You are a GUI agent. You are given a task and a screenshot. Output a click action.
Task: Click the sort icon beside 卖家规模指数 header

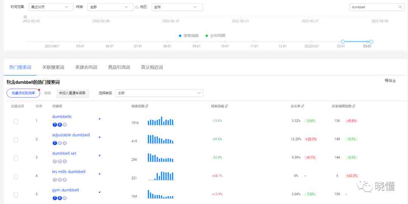(x=354, y=106)
